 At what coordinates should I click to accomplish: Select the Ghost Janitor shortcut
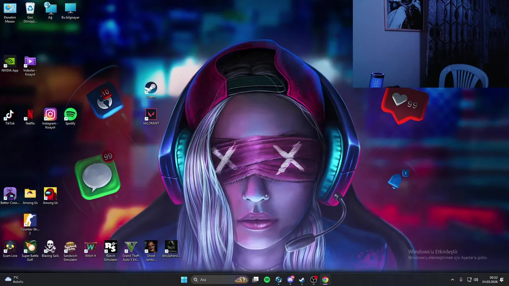click(x=151, y=251)
